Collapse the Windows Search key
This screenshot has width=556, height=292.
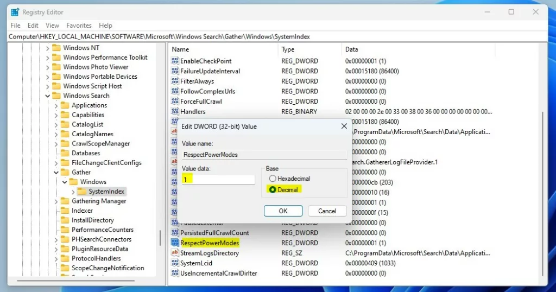[48, 96]
